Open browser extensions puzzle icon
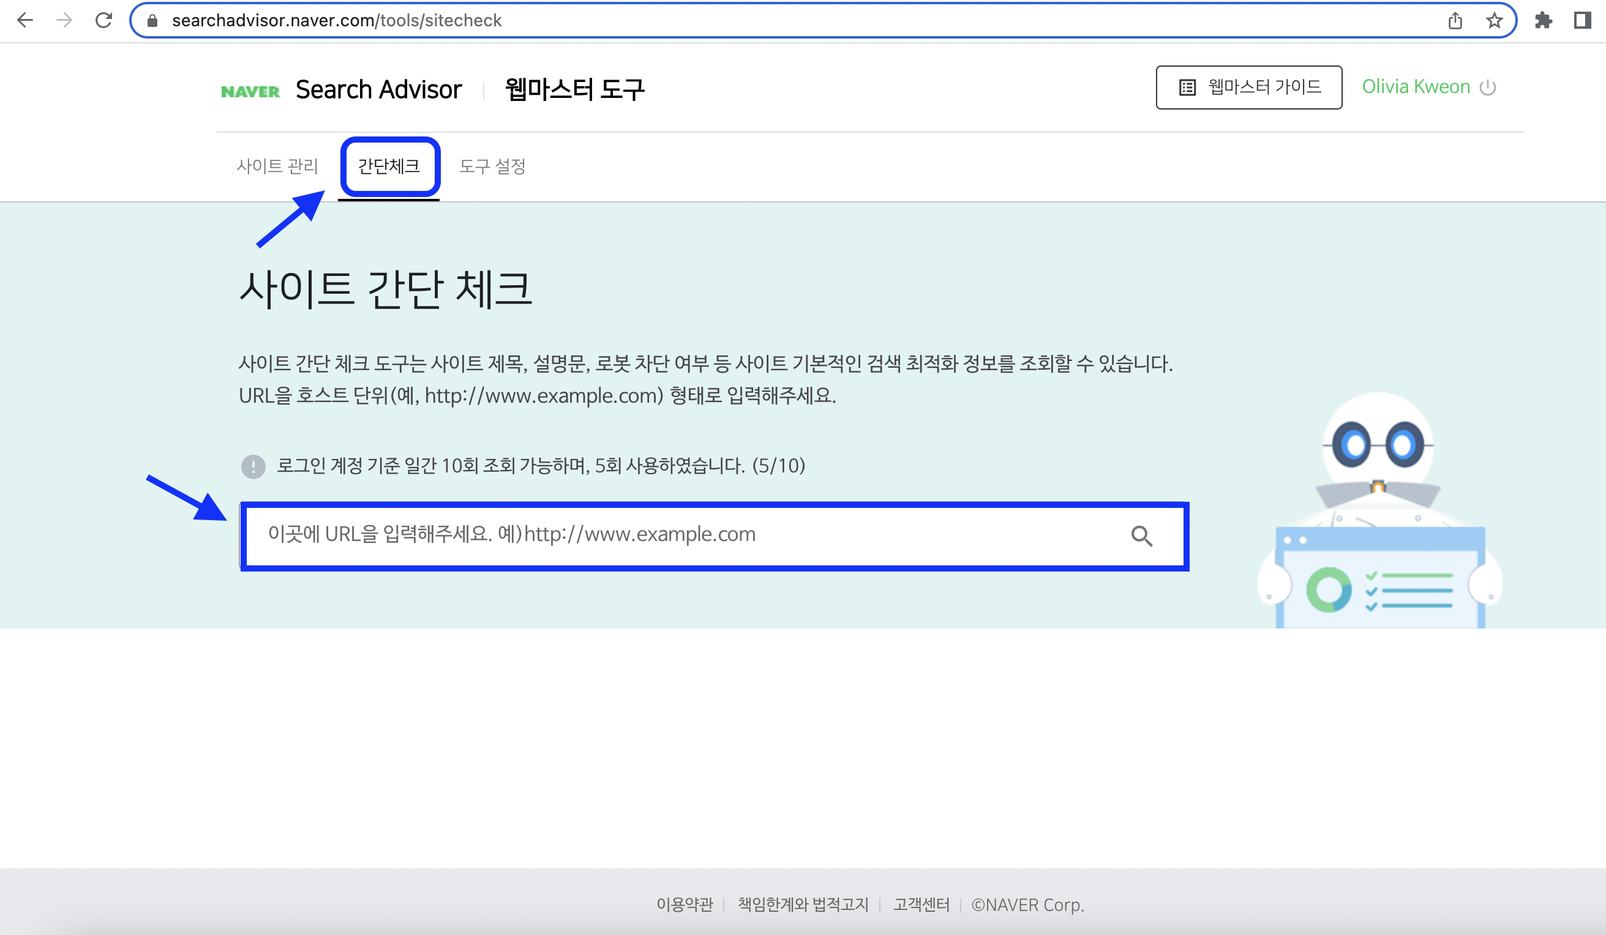This screenshot has width=1606, height=935. point(1544,20)
